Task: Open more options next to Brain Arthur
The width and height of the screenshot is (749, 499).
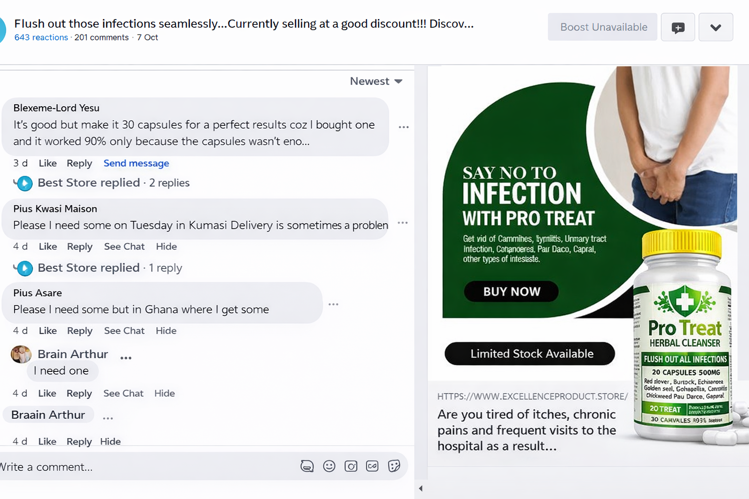Action: (126, 358)
